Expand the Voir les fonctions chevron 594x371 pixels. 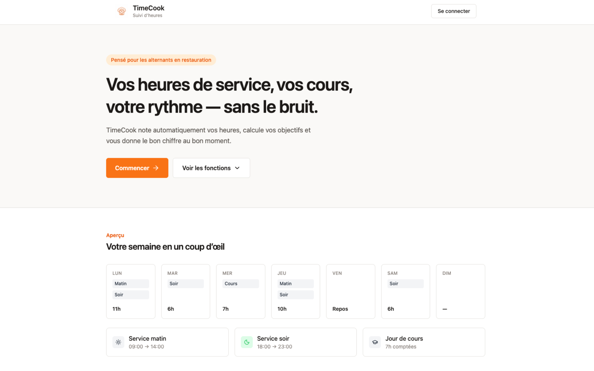(x=237, y=168)
